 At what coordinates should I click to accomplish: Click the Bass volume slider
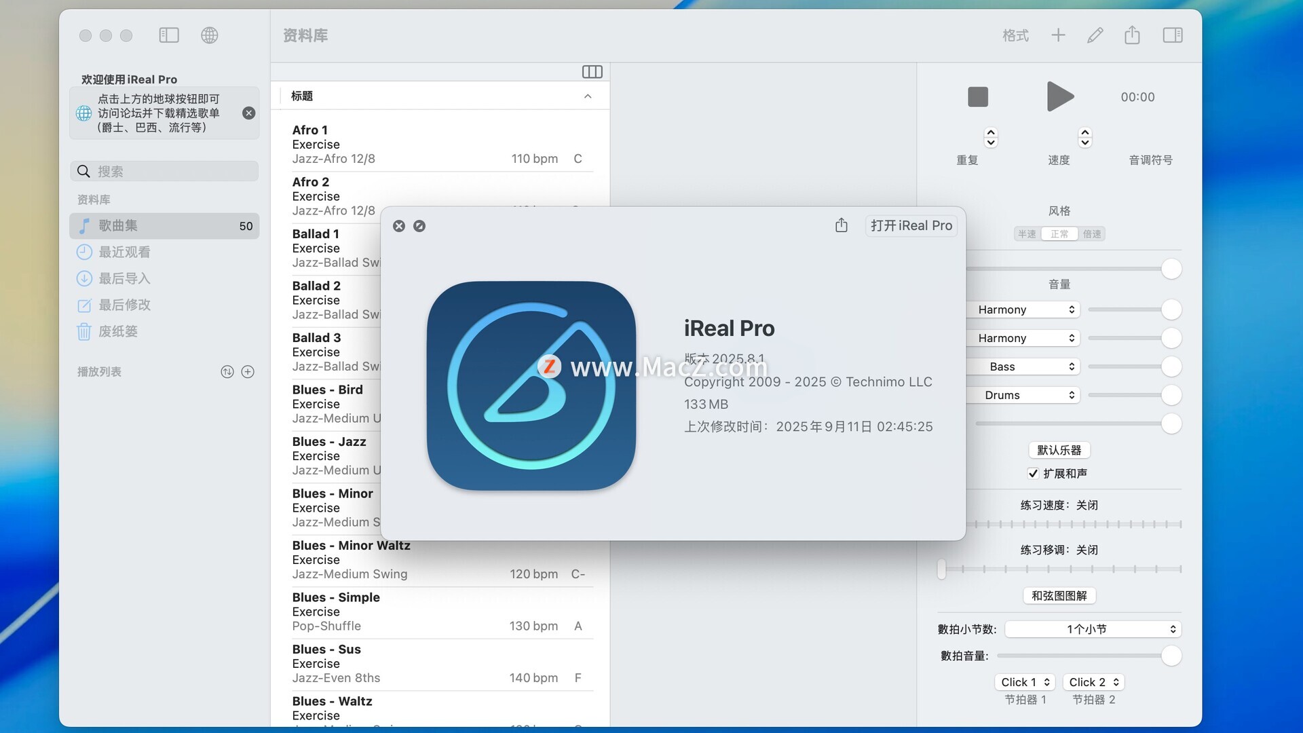(1135, 366)
